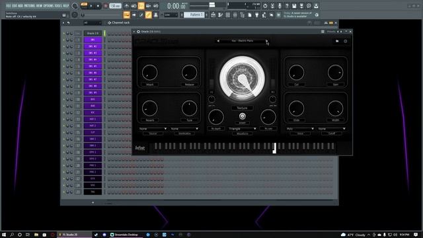This screenshot has width=423, height=238.
Task: Click the microphone icon in top toolbar
Action: [x=280, y=6]
